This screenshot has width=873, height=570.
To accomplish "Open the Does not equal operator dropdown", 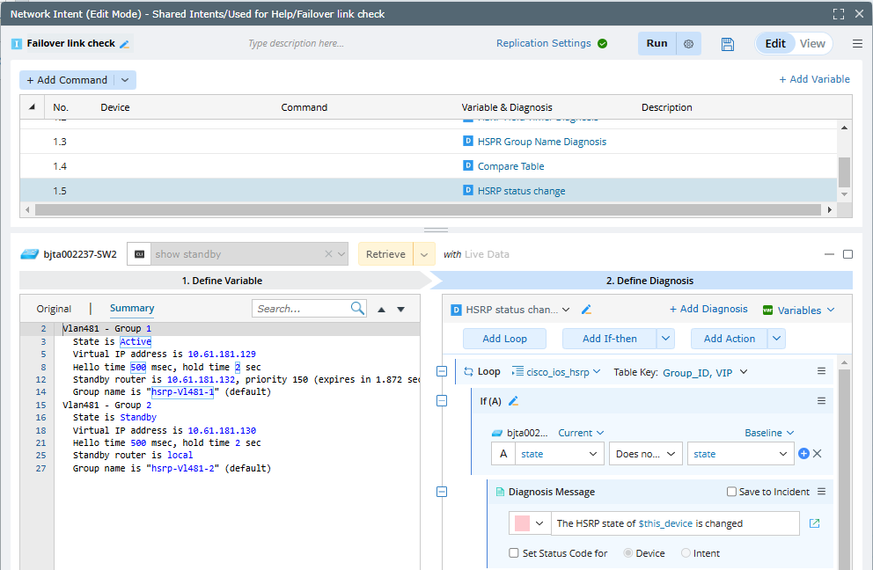I will [645, 454].
